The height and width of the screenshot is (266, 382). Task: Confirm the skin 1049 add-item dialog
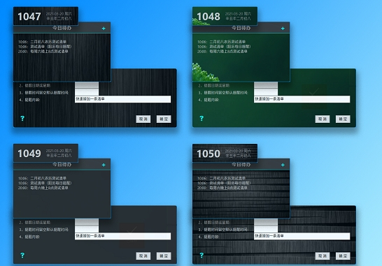[x=164, y=256]
